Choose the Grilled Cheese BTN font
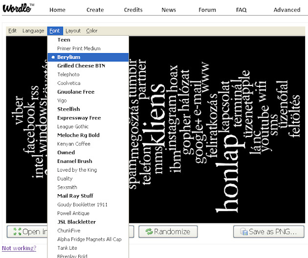308x258 pixels. click(x=88, y=66)
